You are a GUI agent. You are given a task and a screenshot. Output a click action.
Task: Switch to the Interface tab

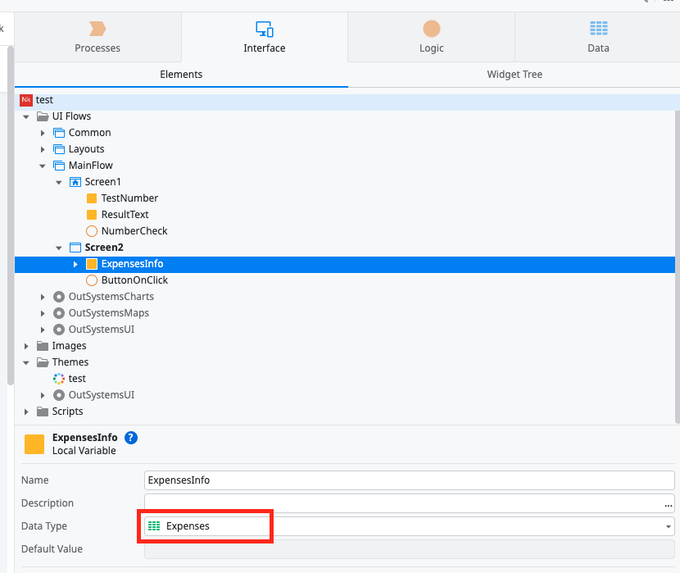[x=264, y=38]
